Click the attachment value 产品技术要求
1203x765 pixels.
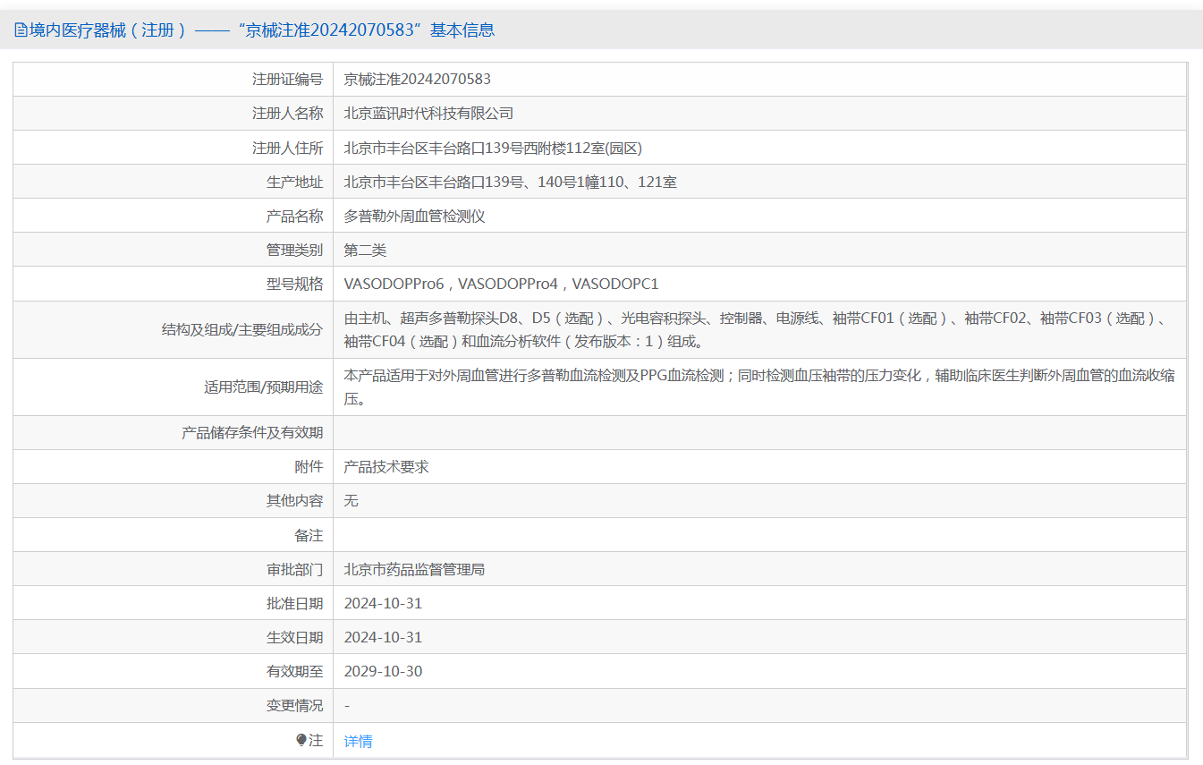(x=386, y=466)
